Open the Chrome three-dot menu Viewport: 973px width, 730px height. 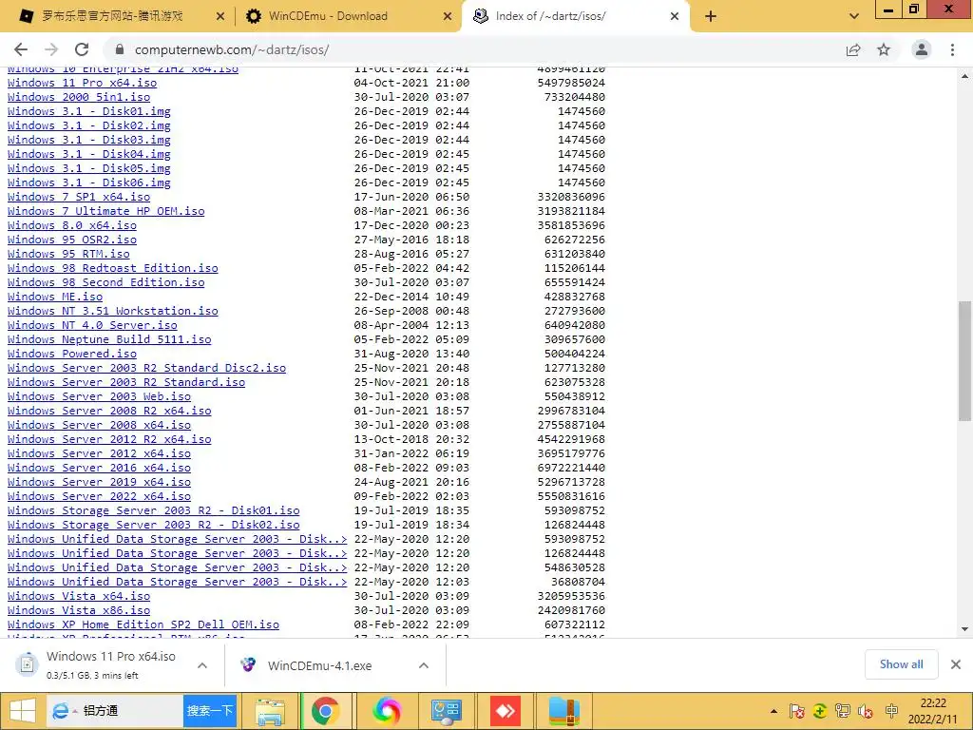(952, 49)
